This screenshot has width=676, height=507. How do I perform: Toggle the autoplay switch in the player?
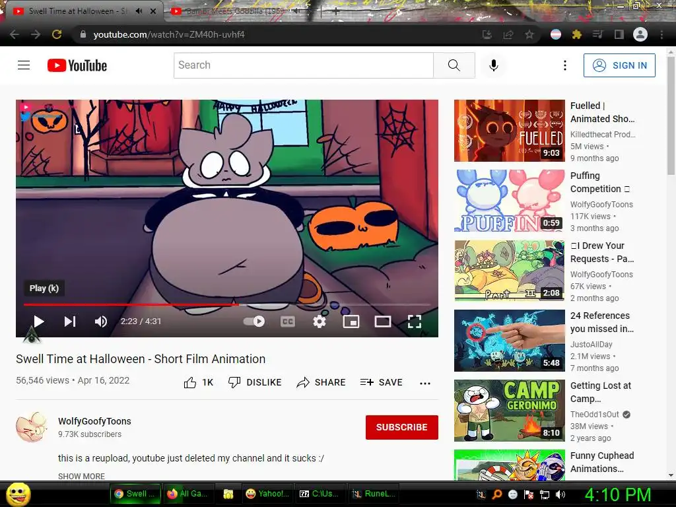pos(254,321)
